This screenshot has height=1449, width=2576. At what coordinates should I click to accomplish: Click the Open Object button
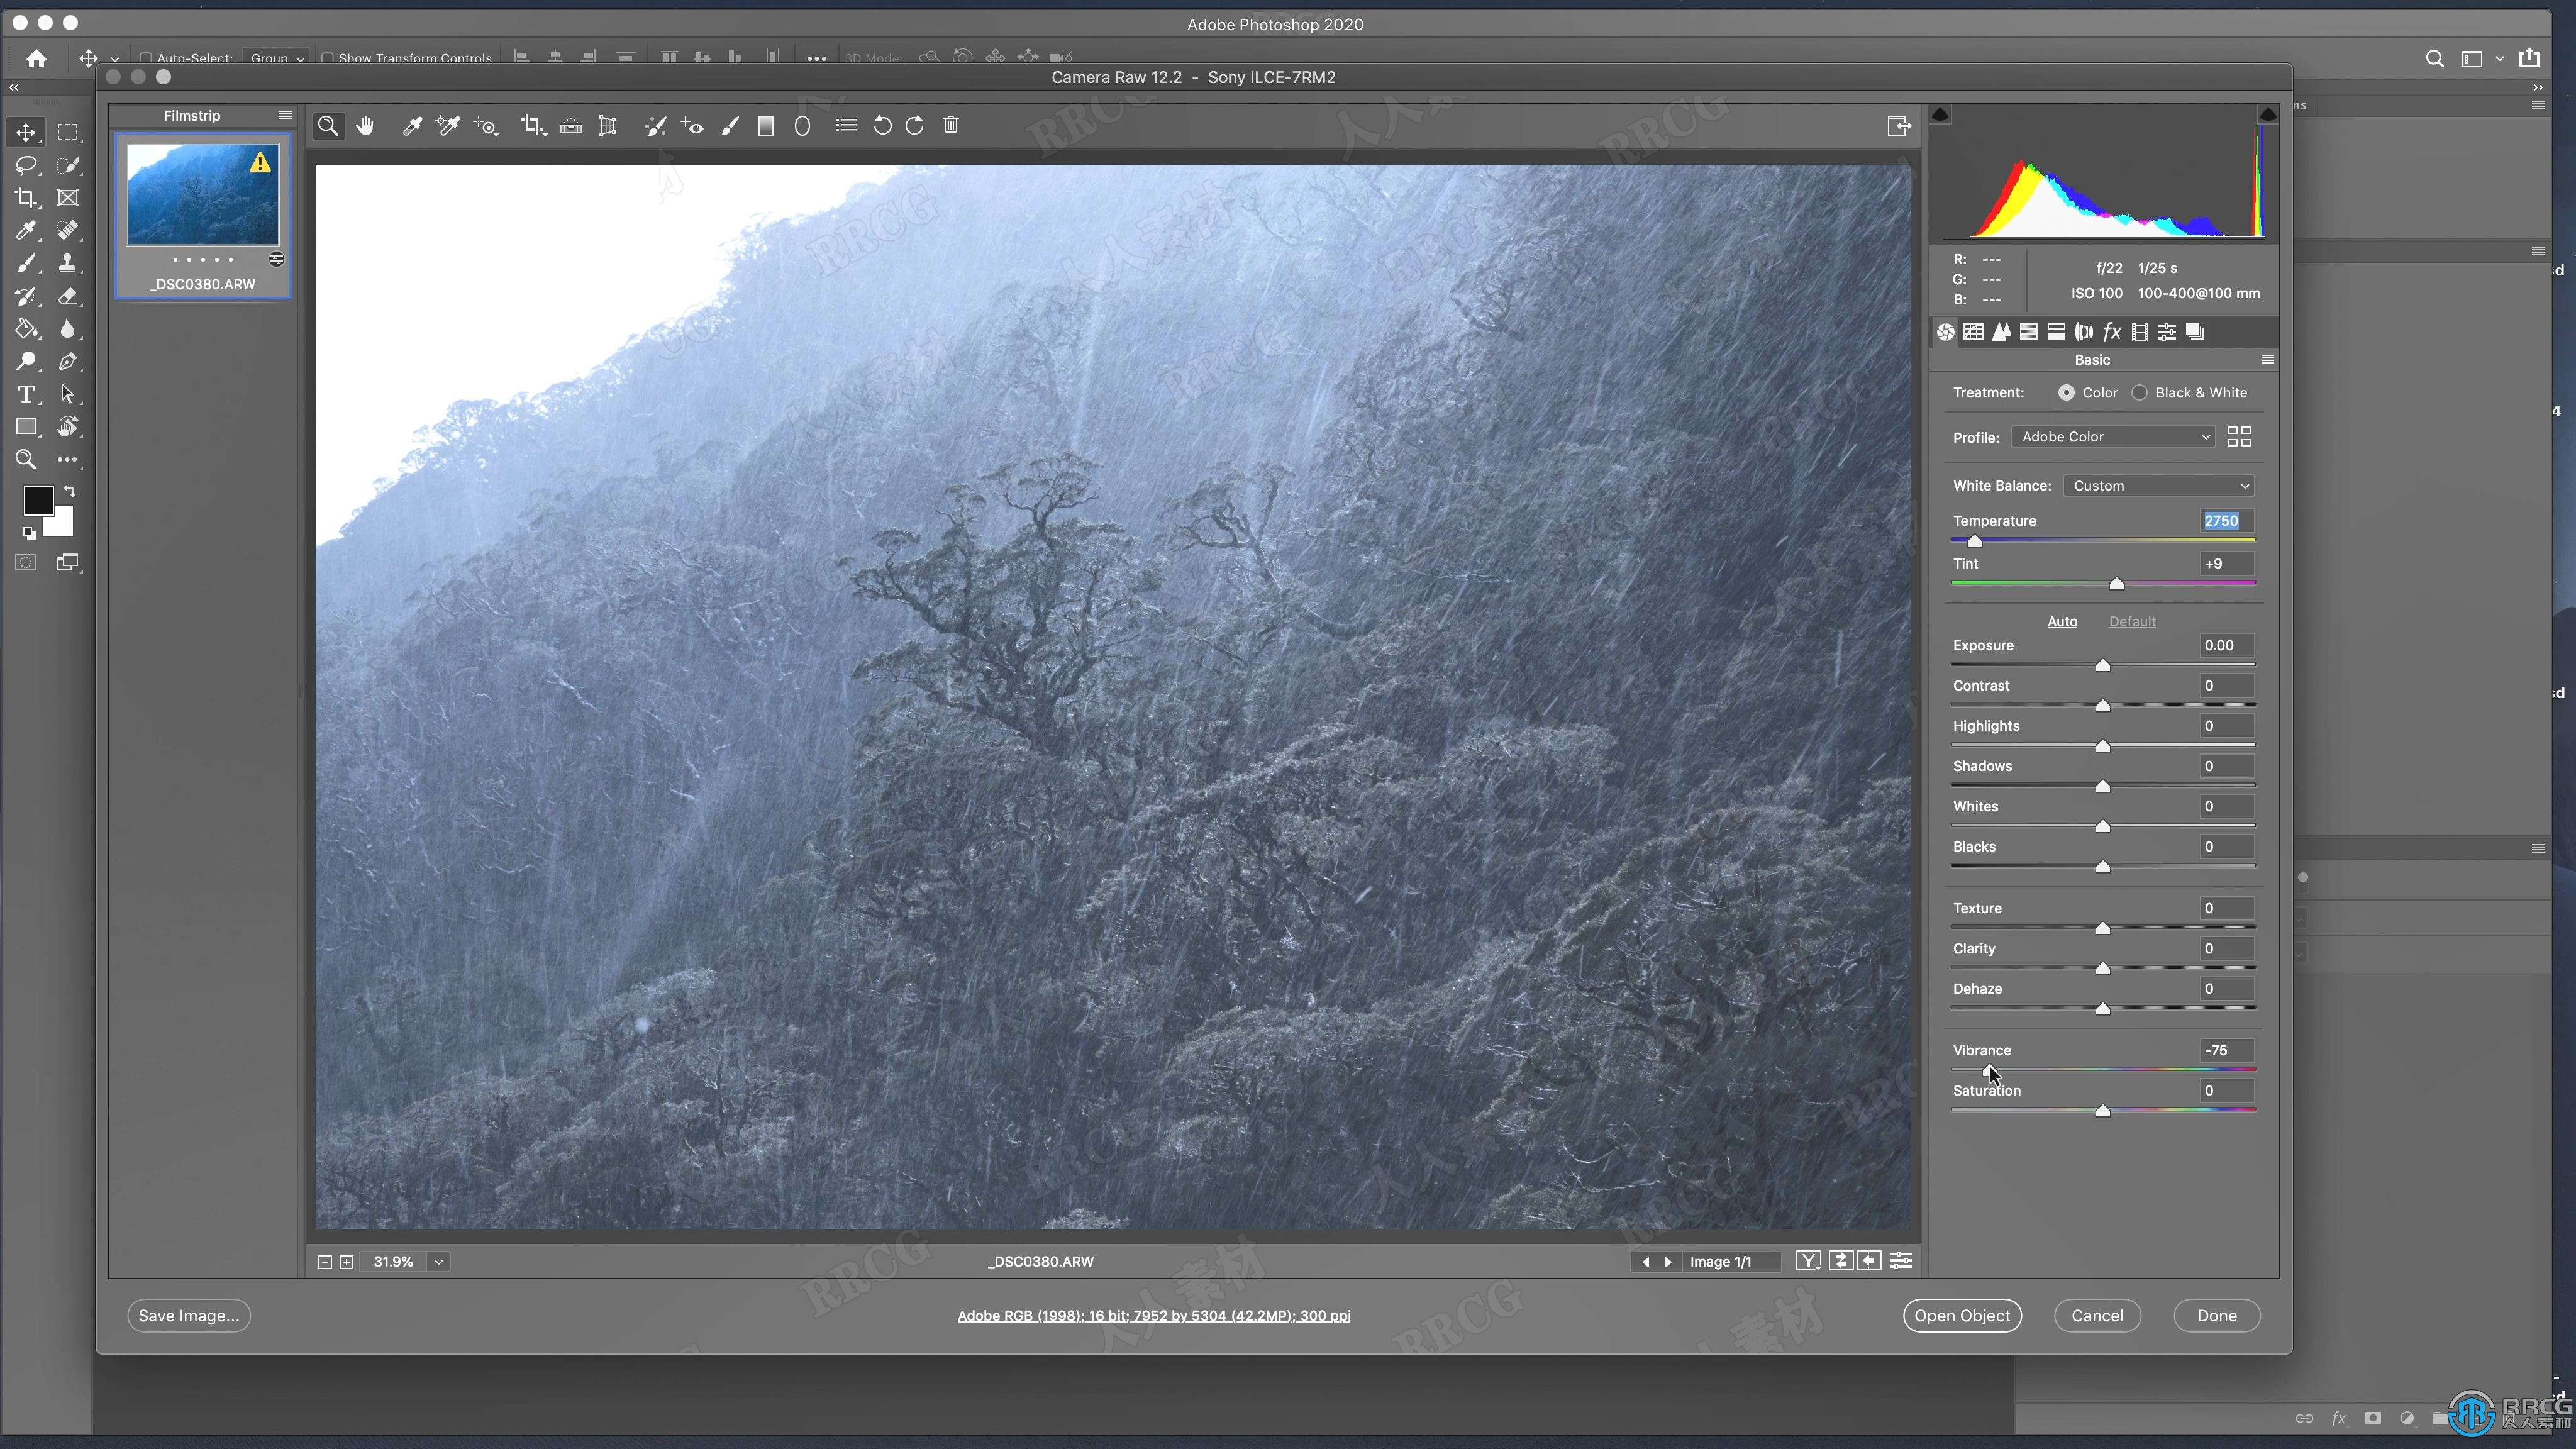[x=1962, y=1314]
